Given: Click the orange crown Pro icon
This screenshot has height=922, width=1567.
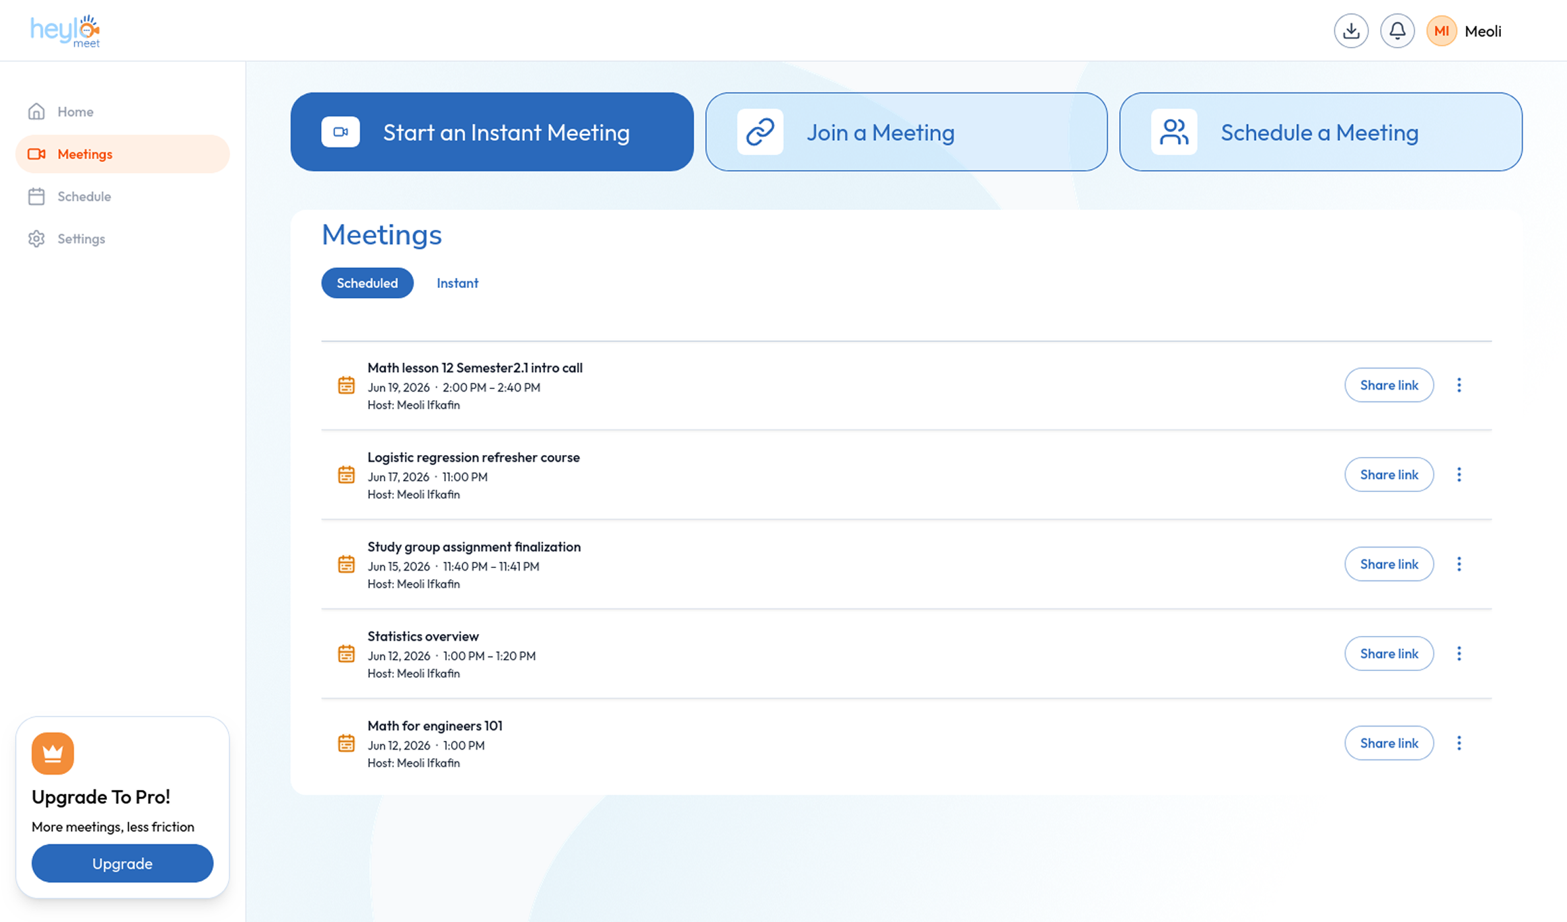Looking at the screenshot, I should [x=53, y=753].
